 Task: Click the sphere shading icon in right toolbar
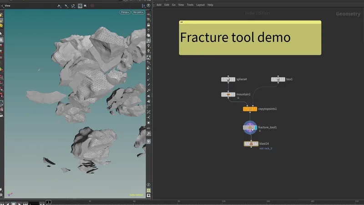[149, 36]
